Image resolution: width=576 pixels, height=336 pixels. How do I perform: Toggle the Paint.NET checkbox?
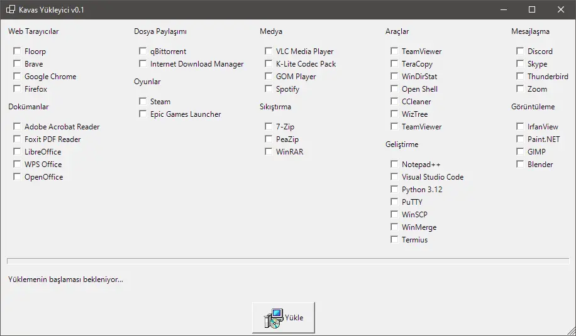[x=520, y=139]
